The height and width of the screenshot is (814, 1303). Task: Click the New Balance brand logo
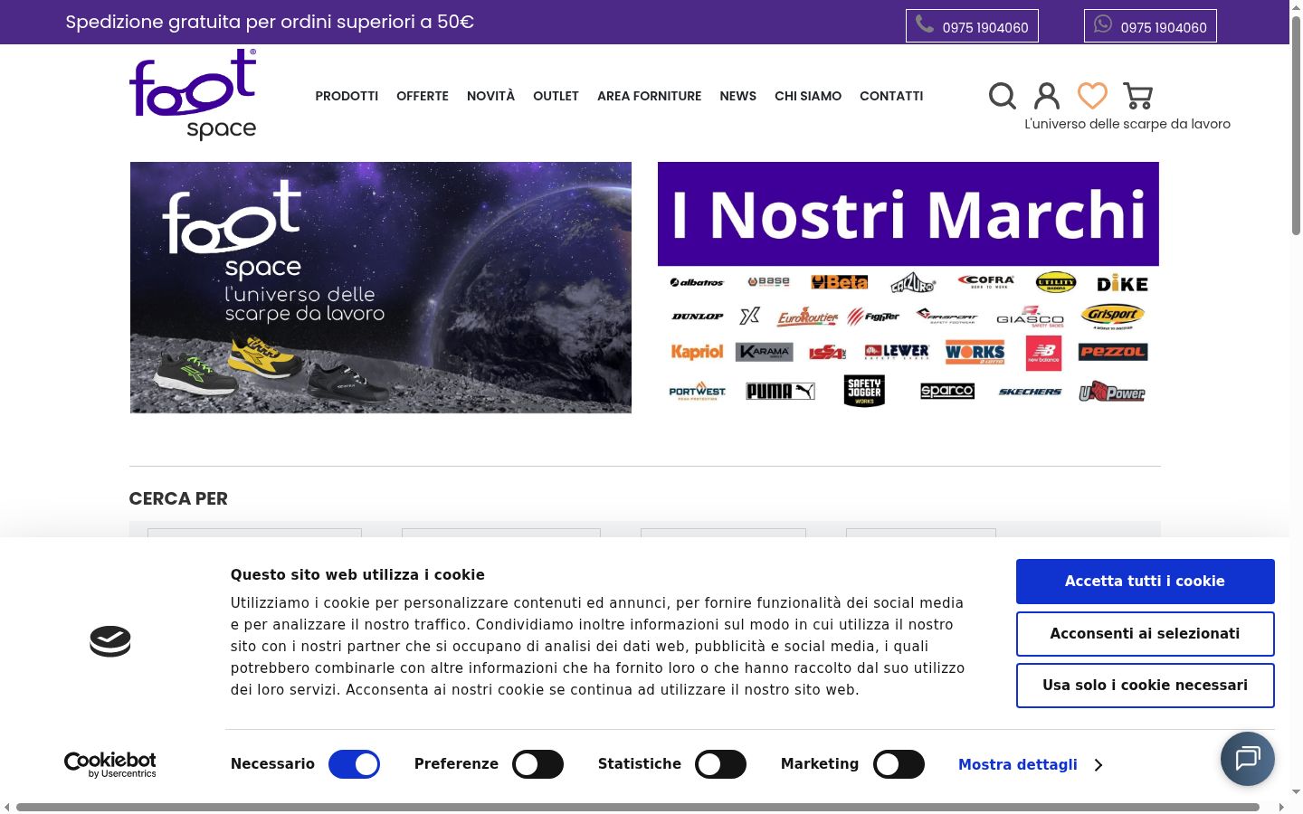click(x=1043, y=353)
